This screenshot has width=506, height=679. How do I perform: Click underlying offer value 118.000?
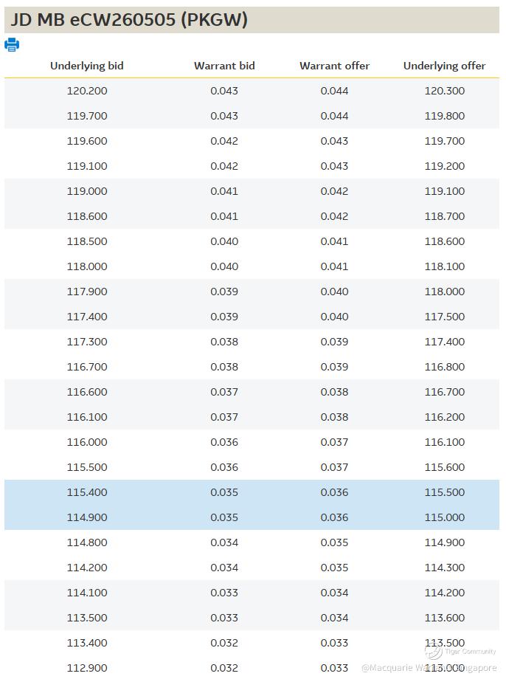(444, 292)
